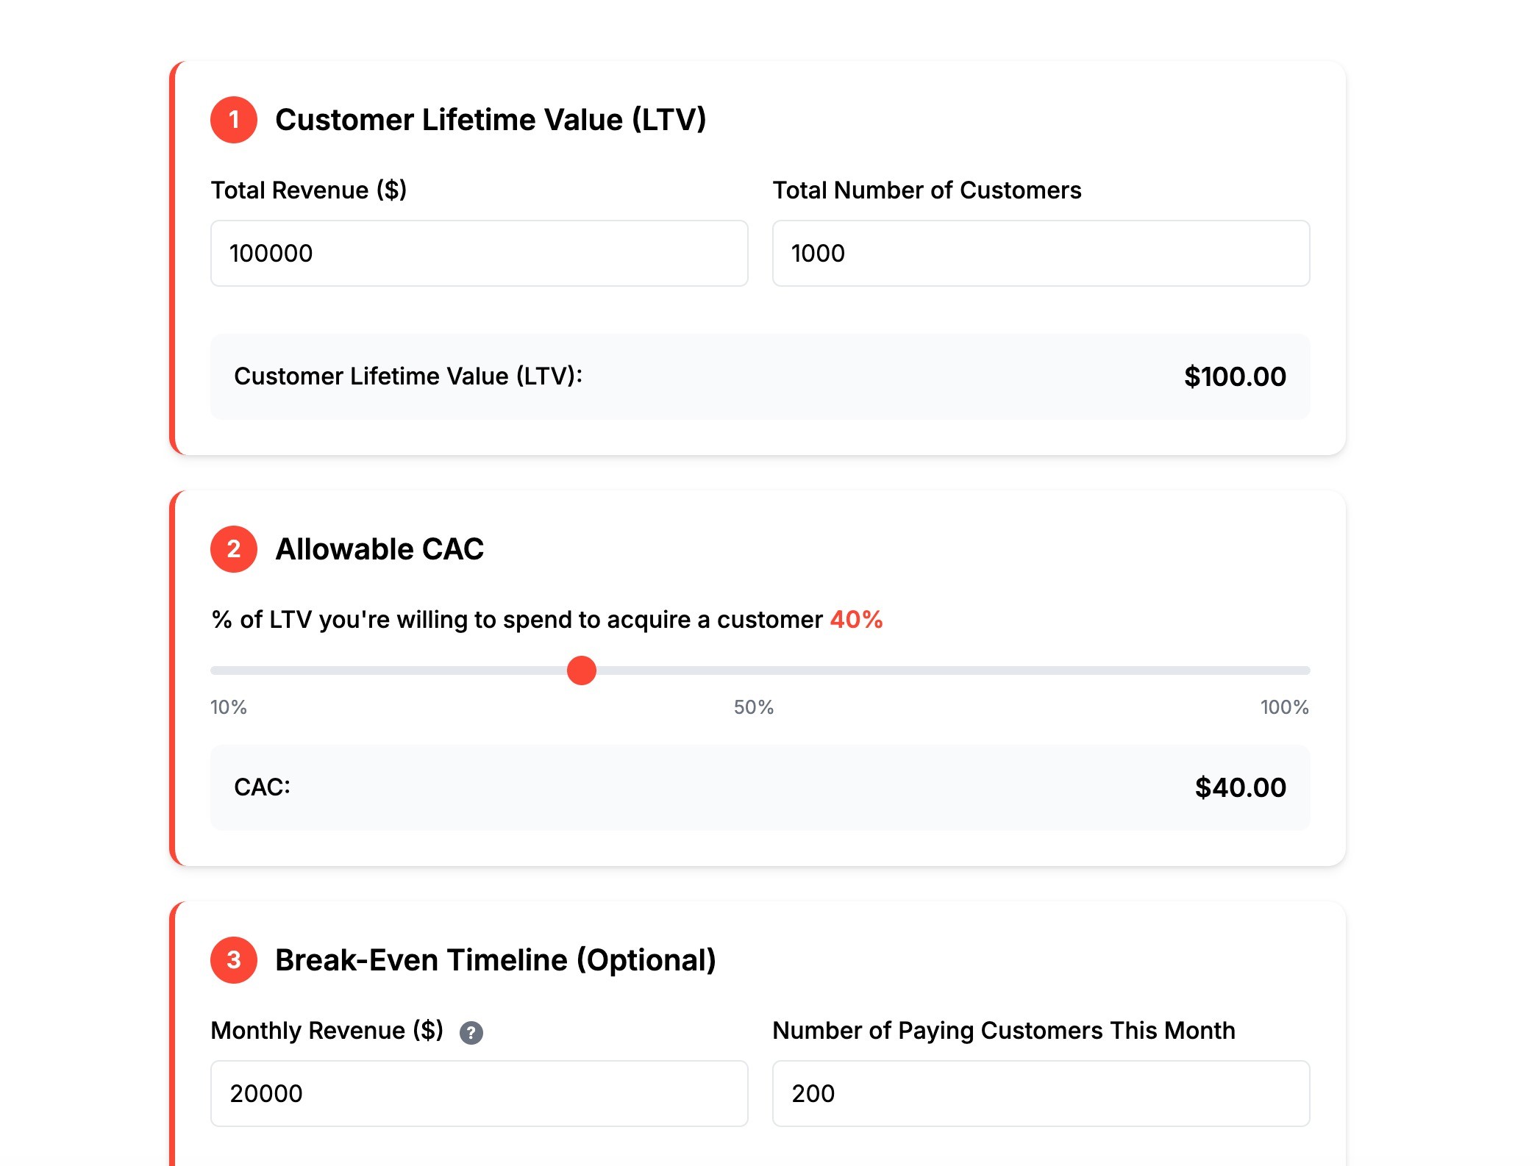The width and height of the screenshot is (1540, 1166).
Task: Click the 50% slider tick label
Action: click(x=754, y=707)
